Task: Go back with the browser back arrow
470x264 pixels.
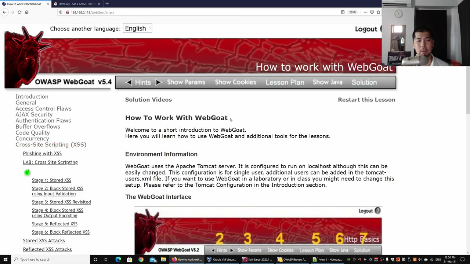Action: pos(4,12)
